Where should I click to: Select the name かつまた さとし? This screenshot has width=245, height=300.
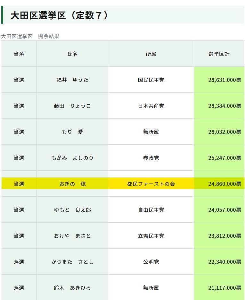[72, 262]
